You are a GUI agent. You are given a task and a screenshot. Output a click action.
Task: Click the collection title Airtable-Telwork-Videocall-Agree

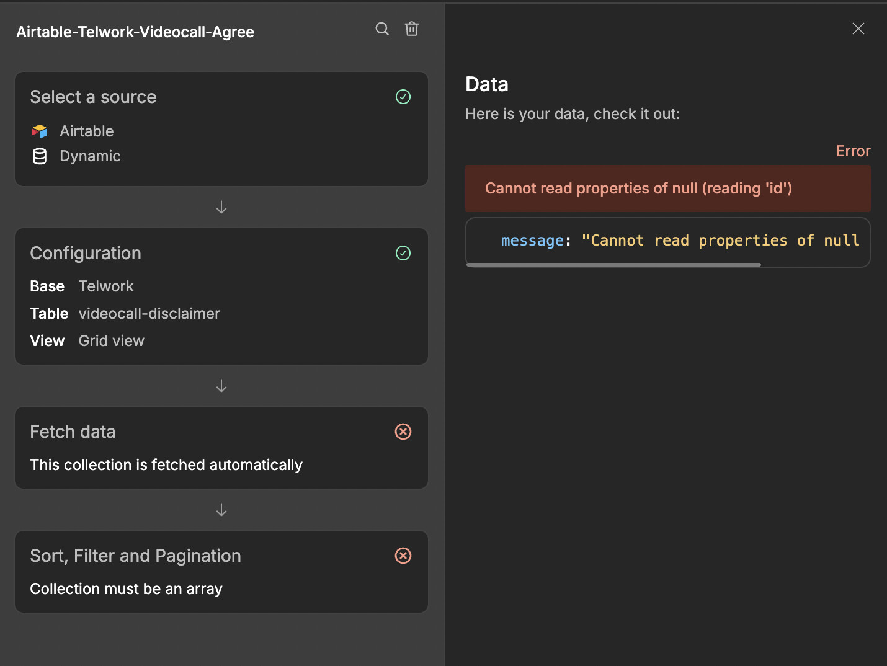point(135,32)
